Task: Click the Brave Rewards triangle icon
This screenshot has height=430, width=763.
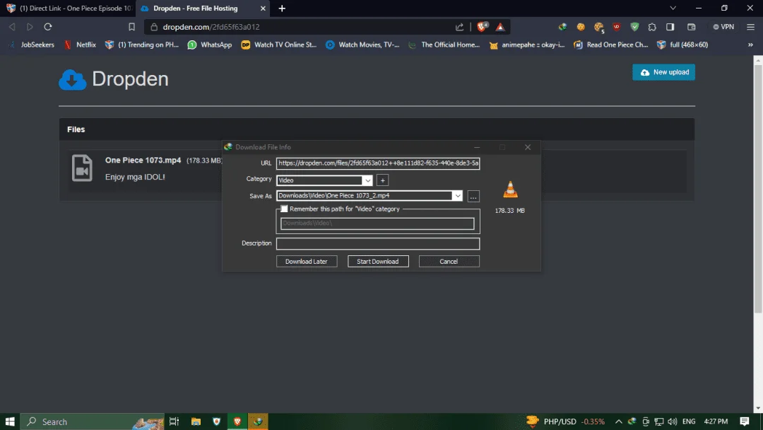Action: [x=499, y=27]
